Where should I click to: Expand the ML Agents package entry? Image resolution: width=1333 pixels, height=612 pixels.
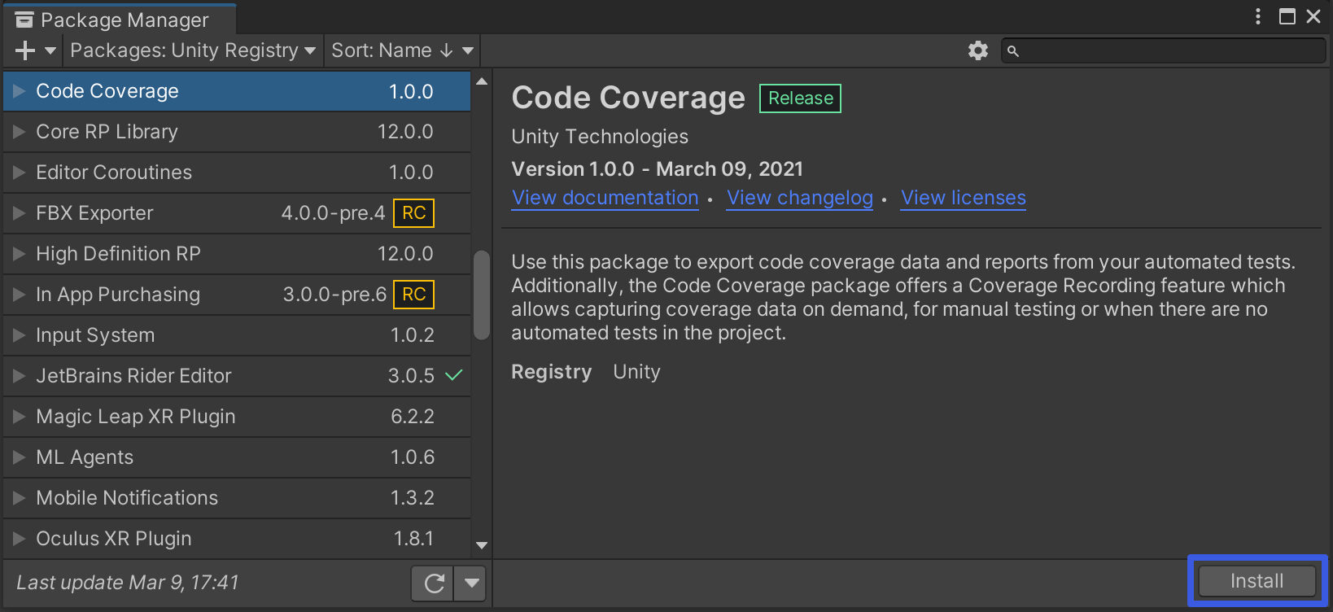point(20,457)
